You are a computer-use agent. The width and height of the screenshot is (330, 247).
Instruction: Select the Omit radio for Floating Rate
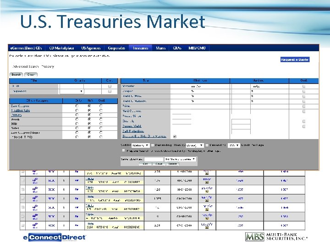click(101, 110)
